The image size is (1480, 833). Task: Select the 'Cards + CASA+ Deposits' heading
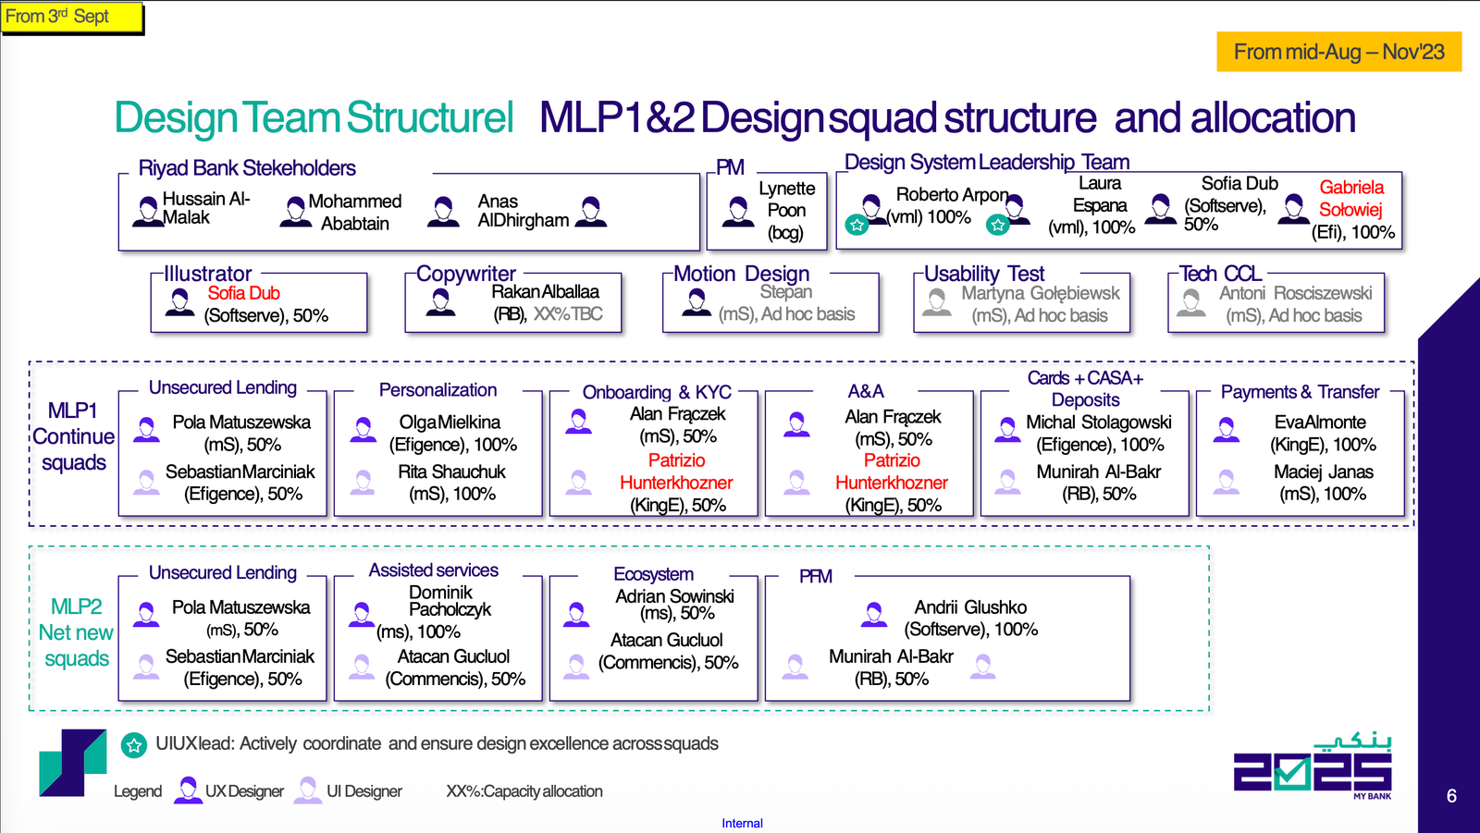tap(1085, 389)
